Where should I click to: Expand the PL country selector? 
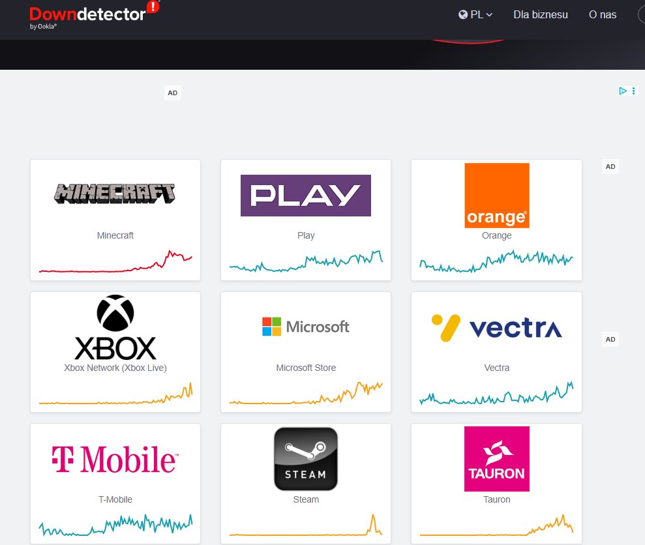pyautogui.click(x=475, y=15)
